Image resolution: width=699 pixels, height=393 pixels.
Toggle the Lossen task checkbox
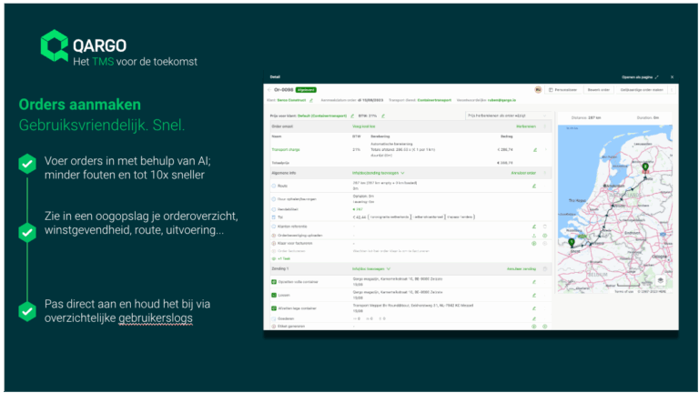pos(274,296)
